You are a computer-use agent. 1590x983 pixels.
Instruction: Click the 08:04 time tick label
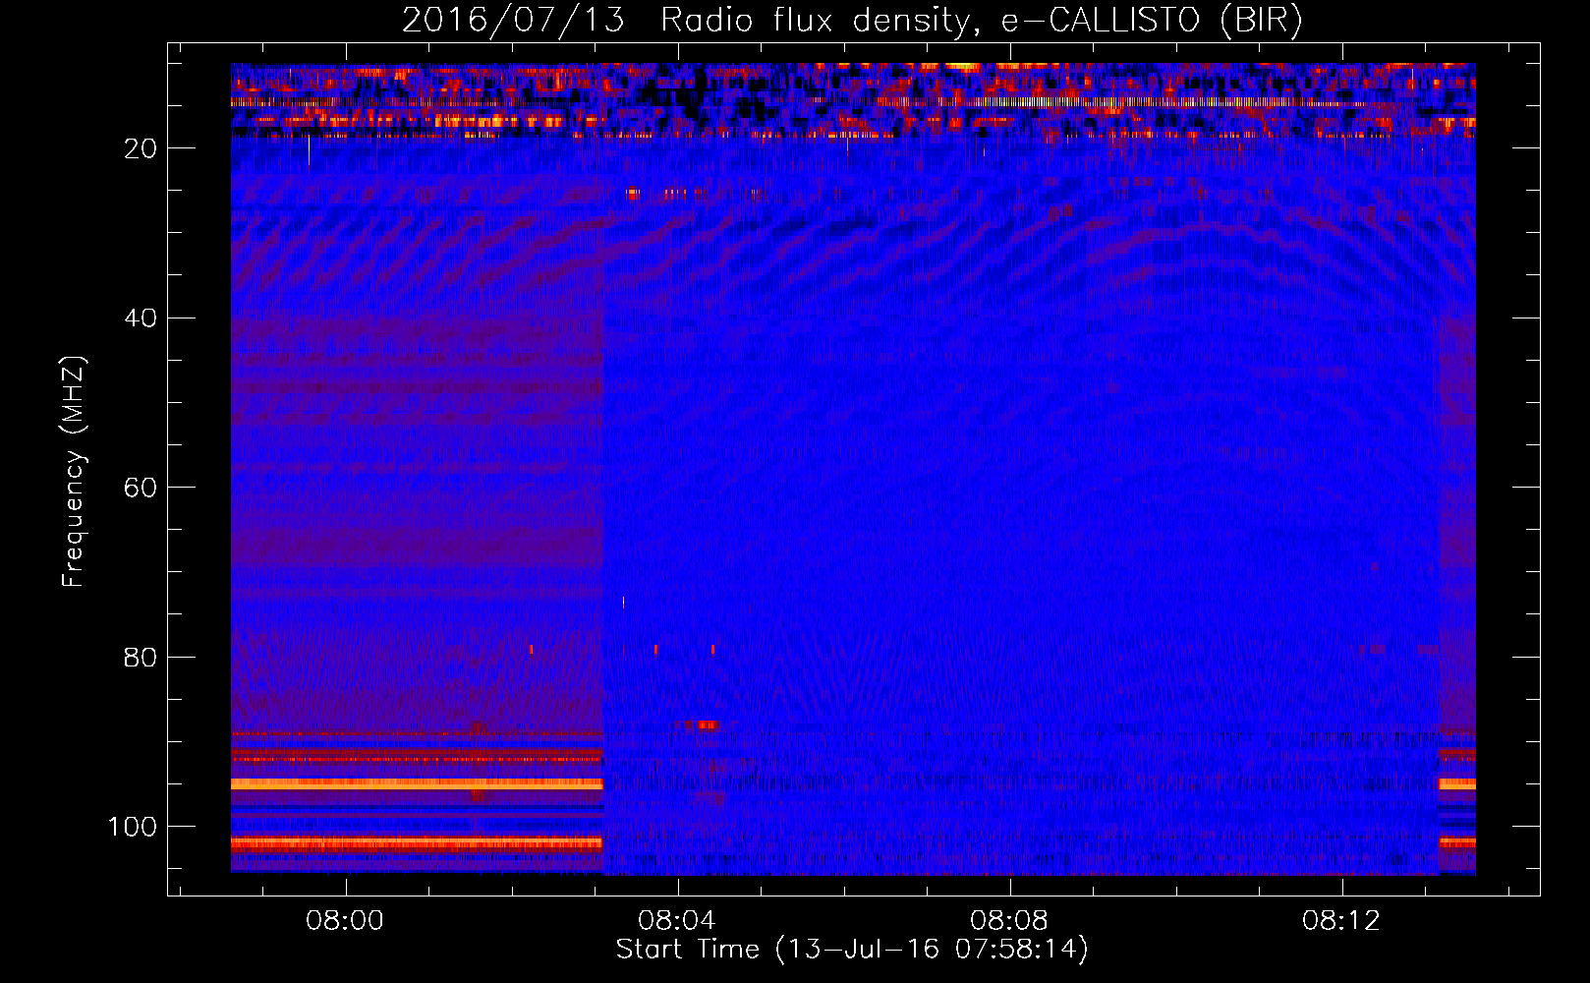pos(677,921)
